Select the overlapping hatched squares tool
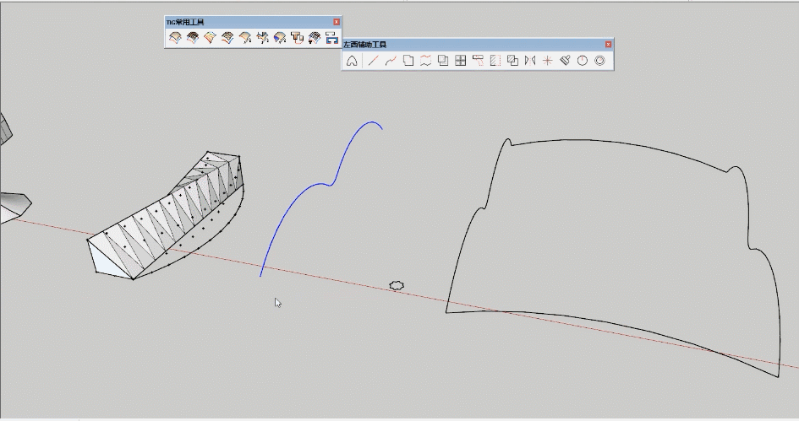The image size is (799, 421). [x=512, y=61]
